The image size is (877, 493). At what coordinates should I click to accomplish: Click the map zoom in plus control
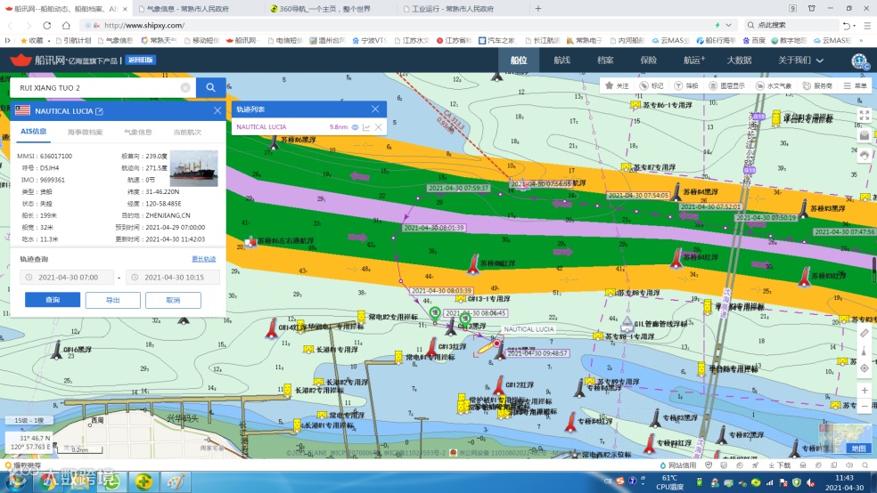pyautogui.click(x=865, y=391)
